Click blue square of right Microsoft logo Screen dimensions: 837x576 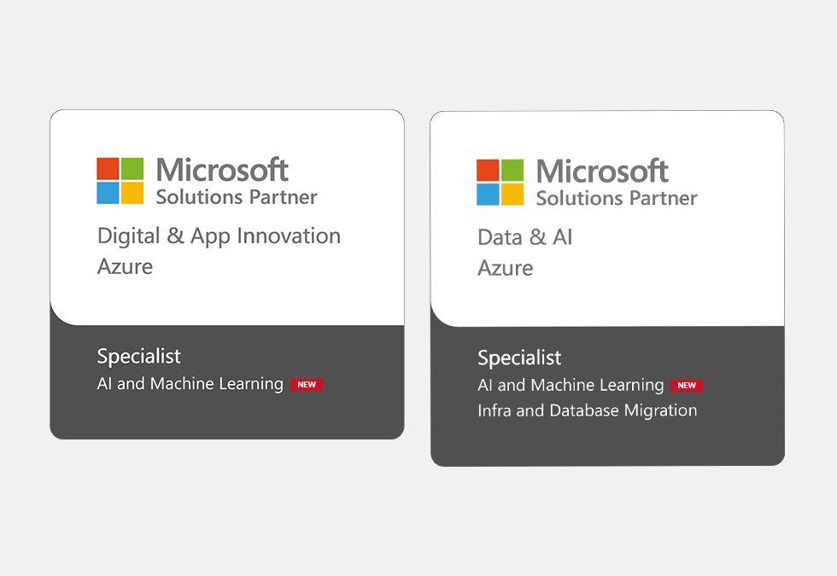click(x=488, y=195)
